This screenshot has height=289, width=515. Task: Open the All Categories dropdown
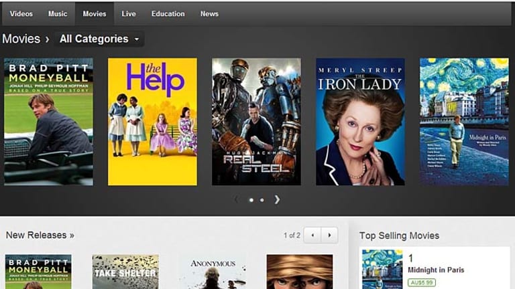100,39
